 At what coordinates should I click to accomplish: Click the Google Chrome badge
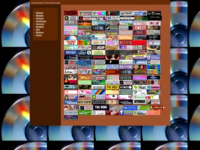99,67
